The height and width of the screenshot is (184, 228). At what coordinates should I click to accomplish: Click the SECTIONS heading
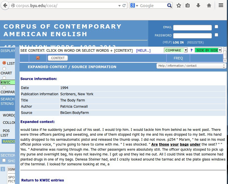(8, 155)
